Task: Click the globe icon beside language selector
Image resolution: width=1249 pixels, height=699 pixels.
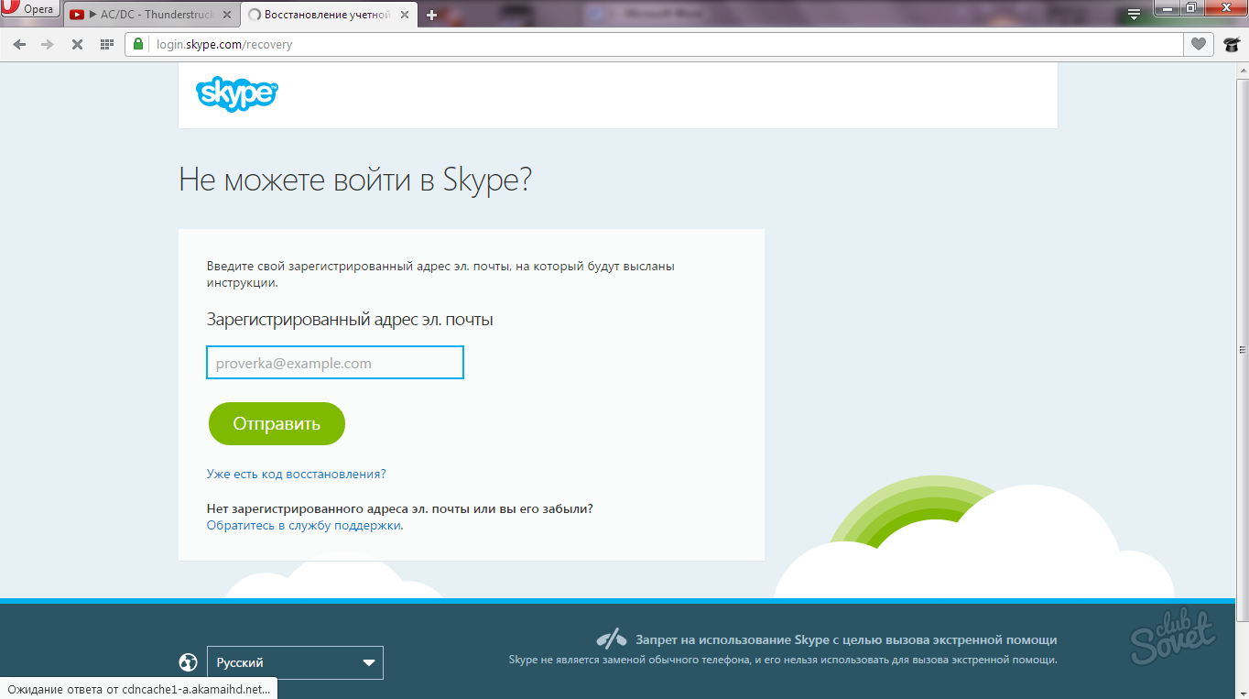Action: click(x=188, y=662)
